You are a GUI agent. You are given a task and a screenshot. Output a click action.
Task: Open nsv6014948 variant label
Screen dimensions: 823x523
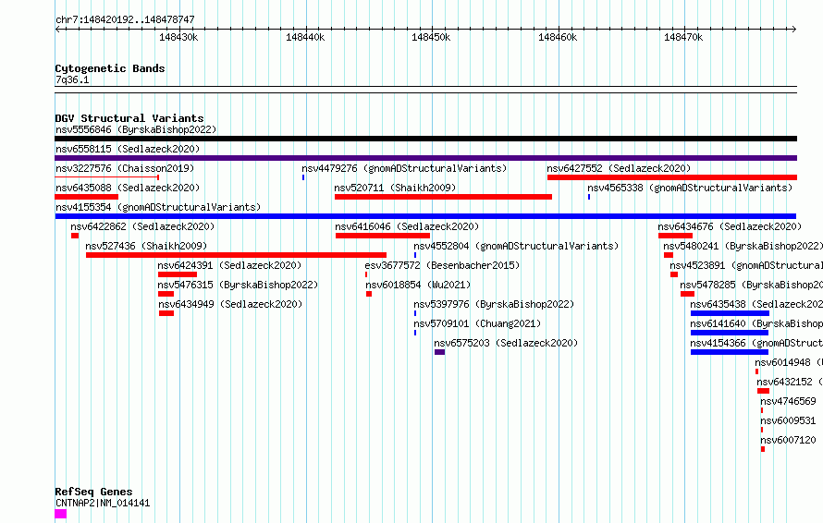coord(789,362)
